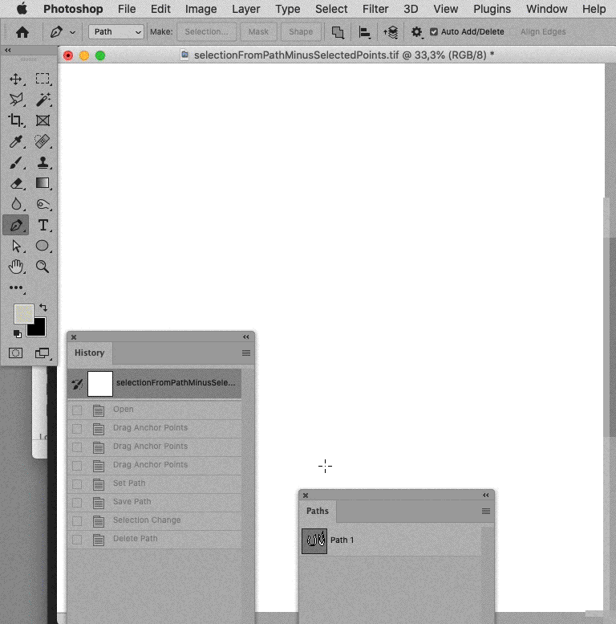Go to the Home screen

pyautogui.click(x=22, y=32)
